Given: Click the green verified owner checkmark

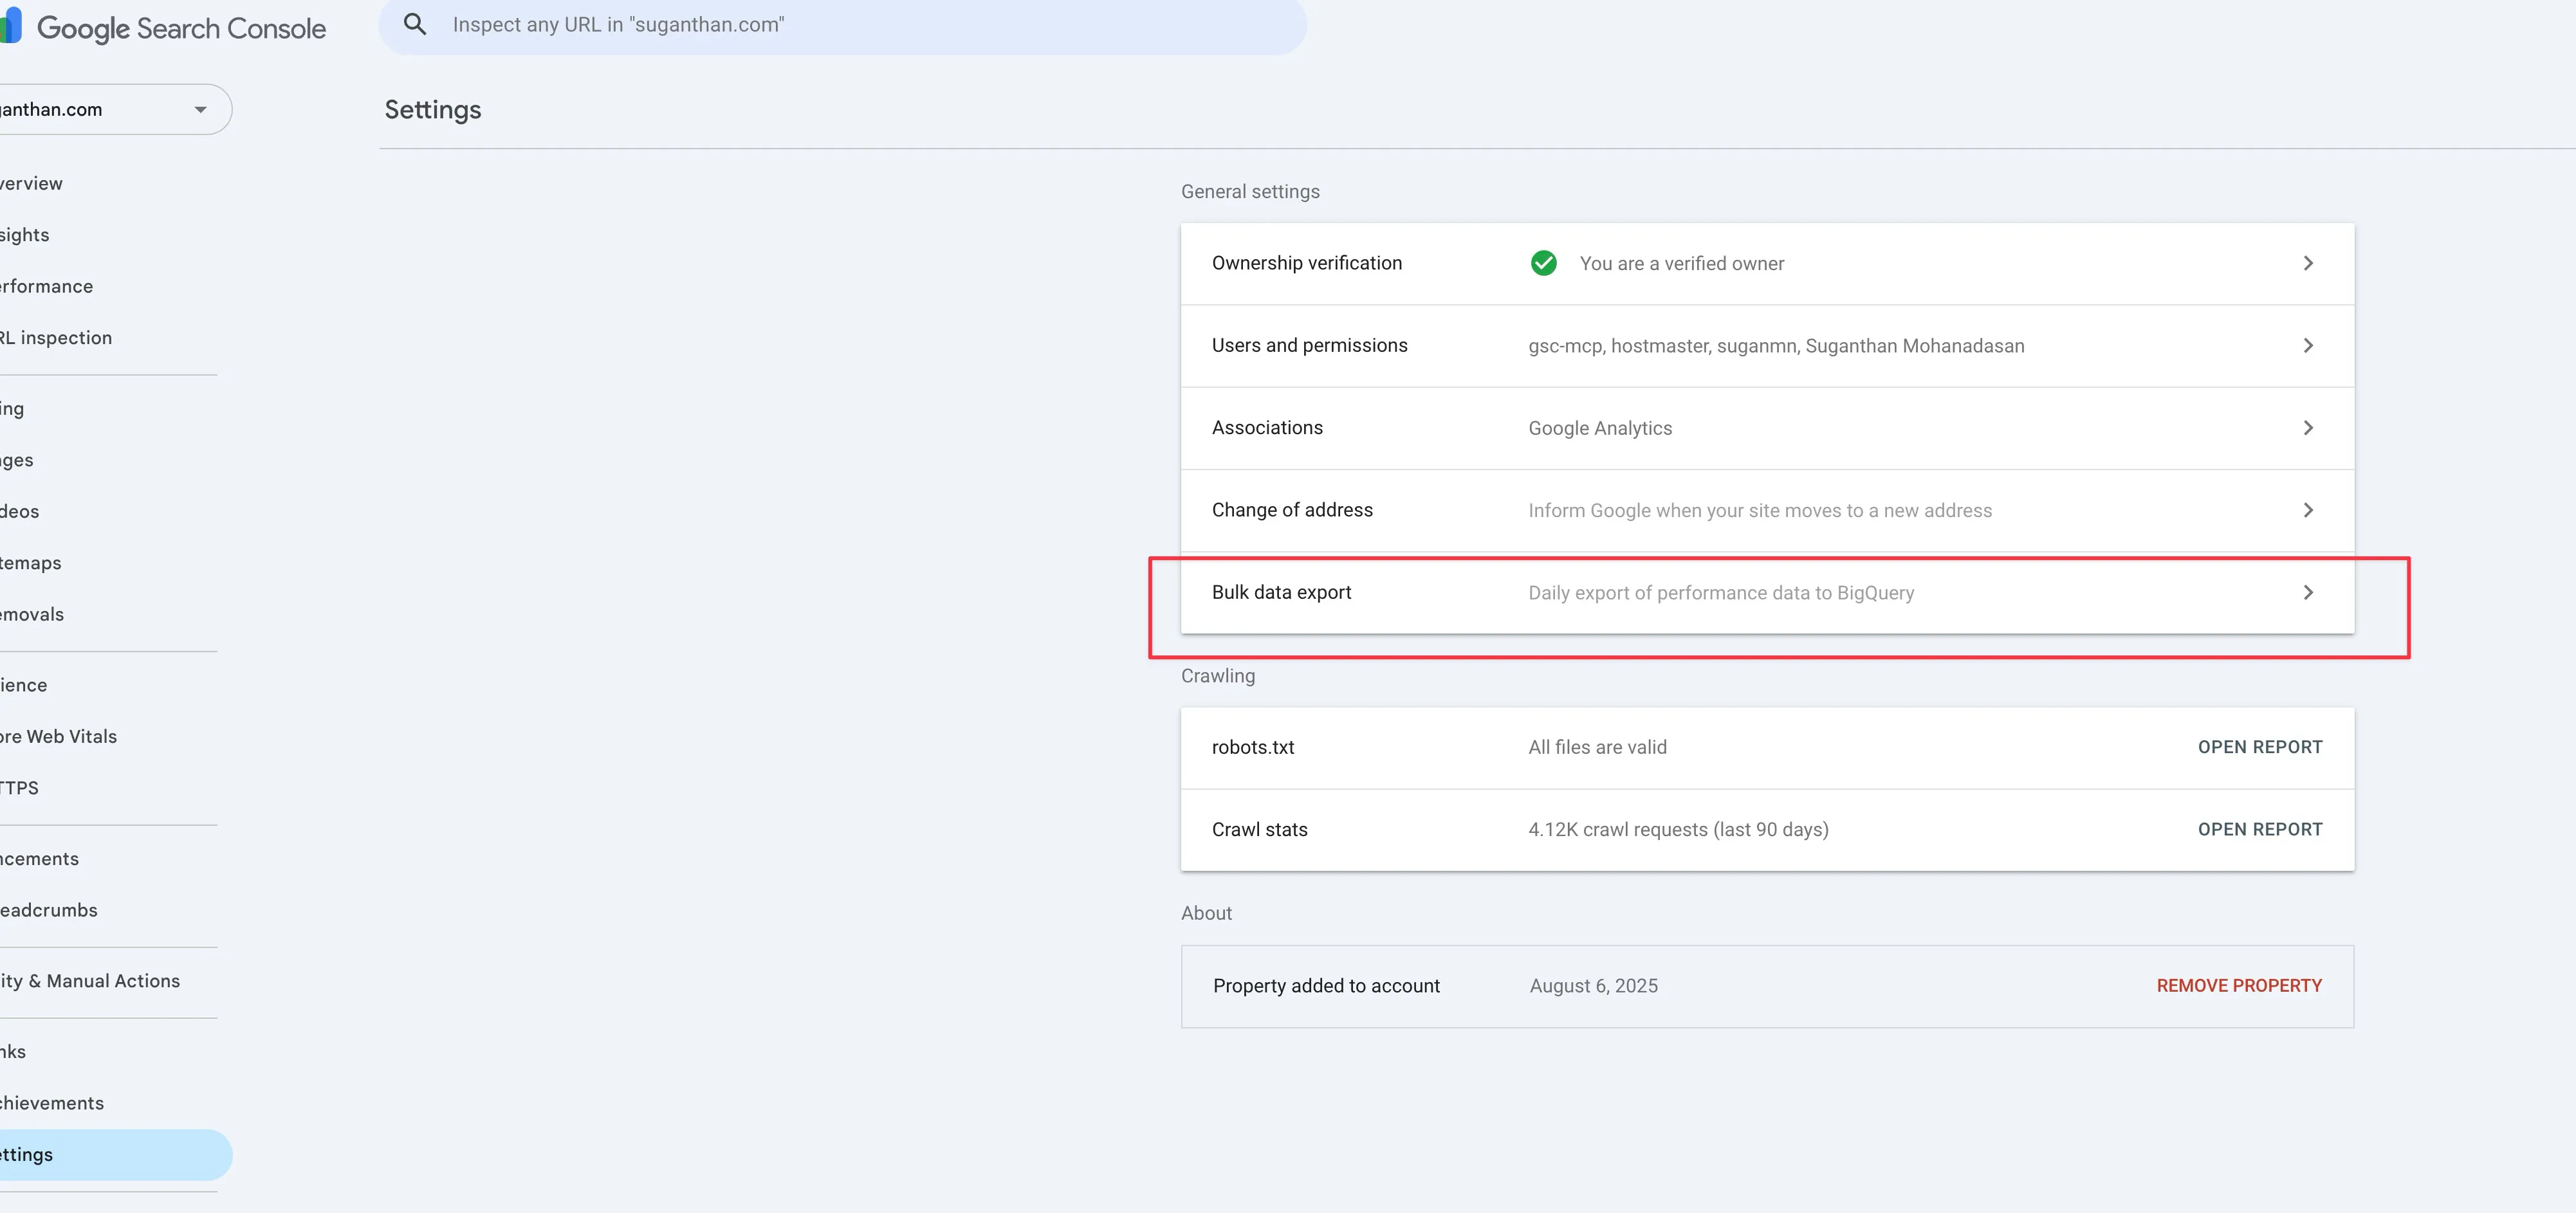Looking at the screenshot, I should [x=1543, y=263].
